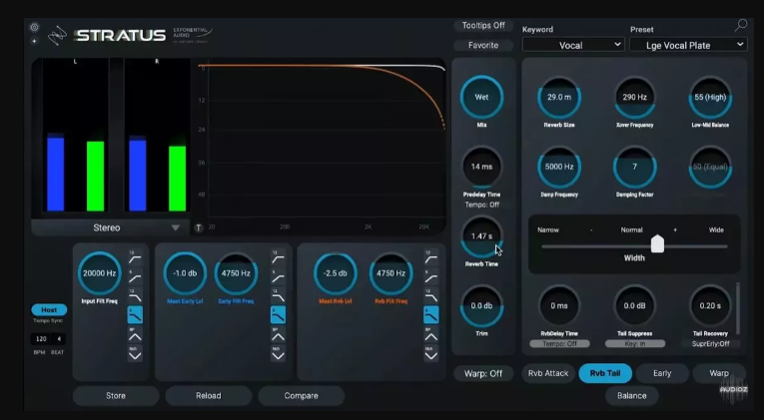The height and width of the screenshot is (420, 764).
Task: Select the 12 dB low-pass reverb filter shape
Action: point(431,296)
